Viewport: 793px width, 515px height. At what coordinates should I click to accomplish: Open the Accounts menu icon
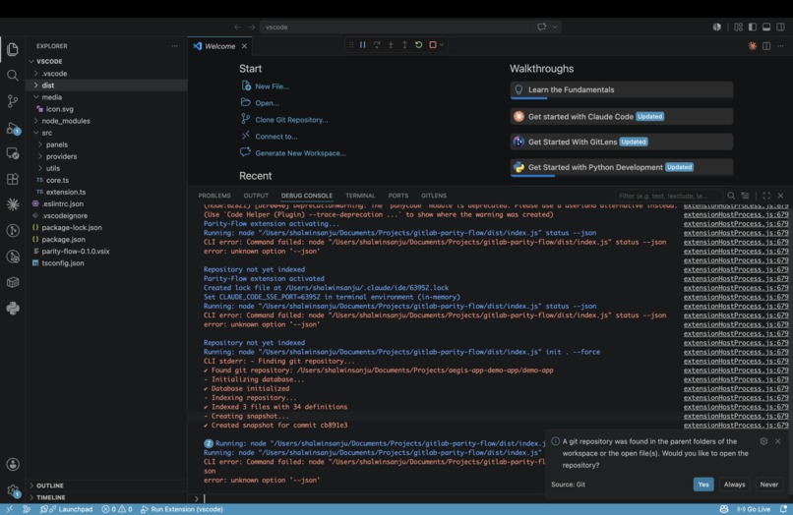13,464
